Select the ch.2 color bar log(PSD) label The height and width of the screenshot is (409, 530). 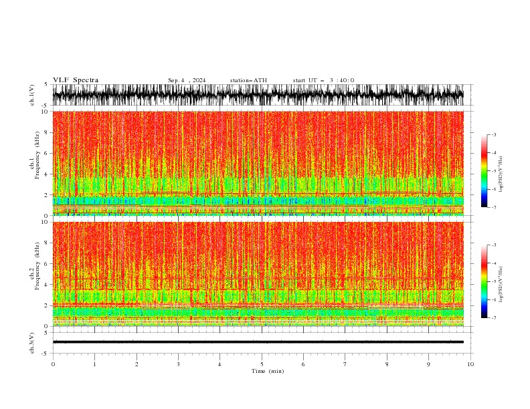[501, 285]
